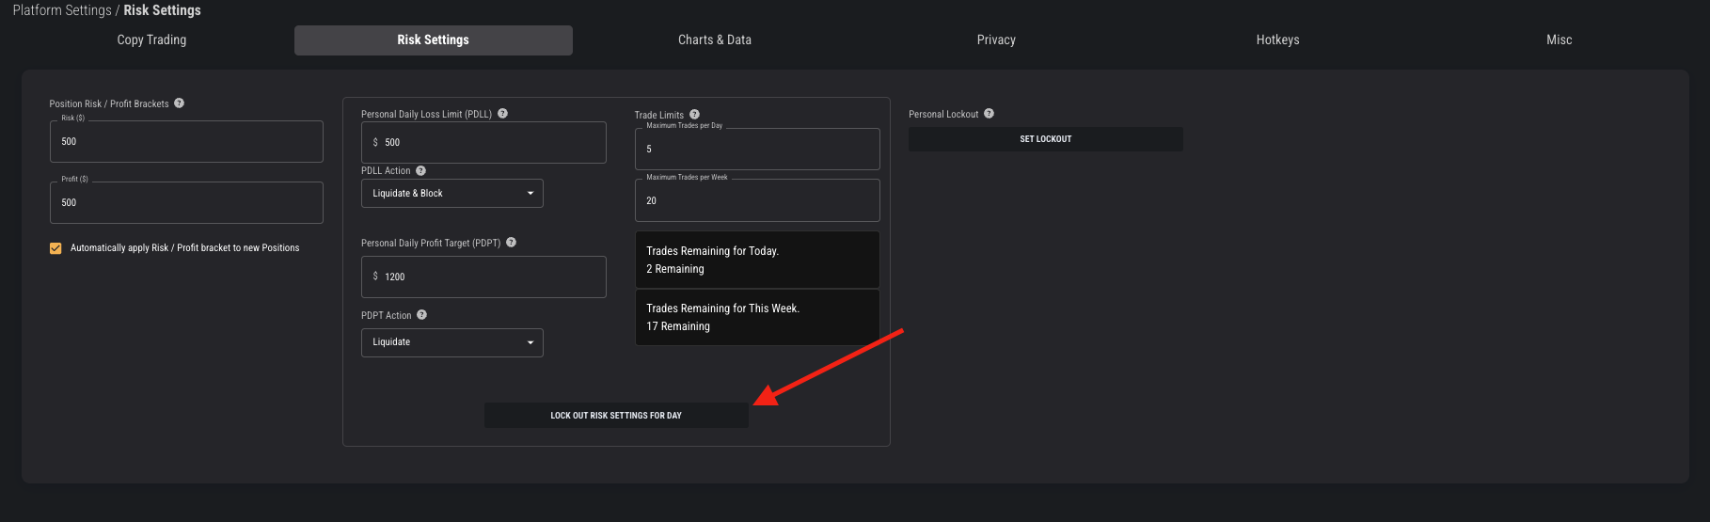Click Personal Lockout help icon
The image size is (1710, 522).
coord(989,114)
